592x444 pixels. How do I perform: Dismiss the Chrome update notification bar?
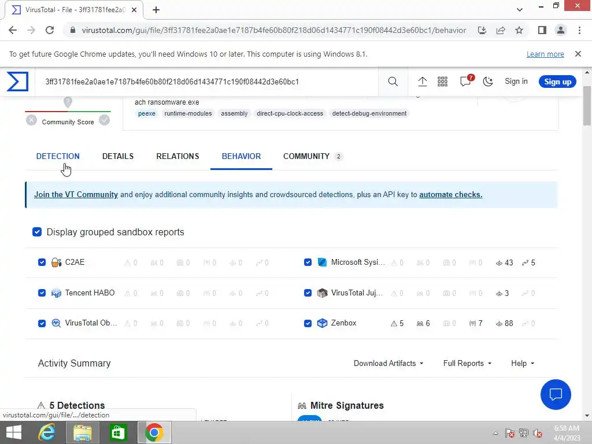coord(578,54)
